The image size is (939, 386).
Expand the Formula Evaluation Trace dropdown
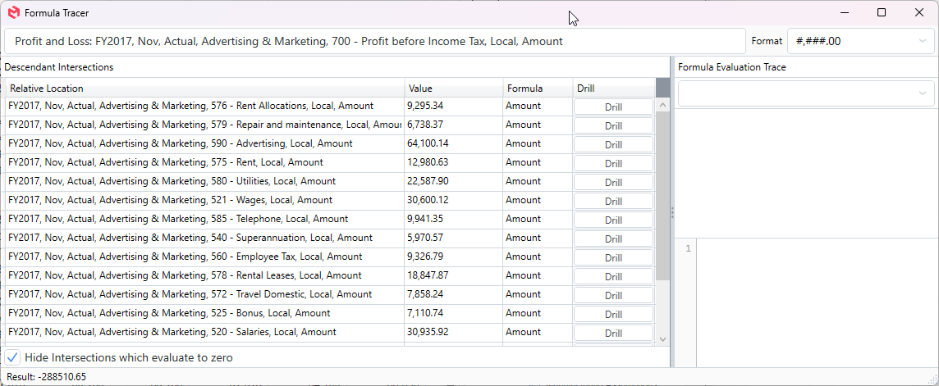click(x=805, y=93)
